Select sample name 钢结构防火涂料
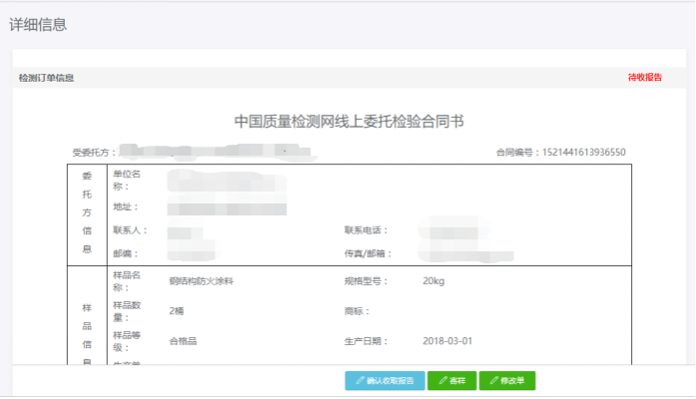 [201, 281]
